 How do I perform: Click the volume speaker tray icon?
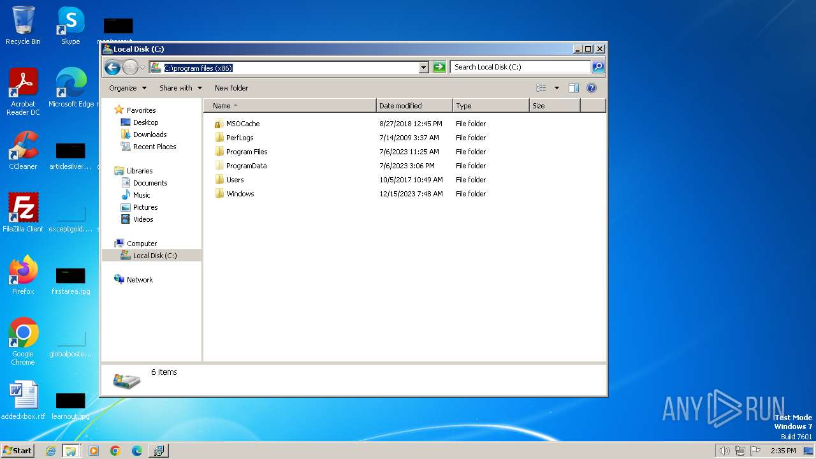(x=724, y=451)
